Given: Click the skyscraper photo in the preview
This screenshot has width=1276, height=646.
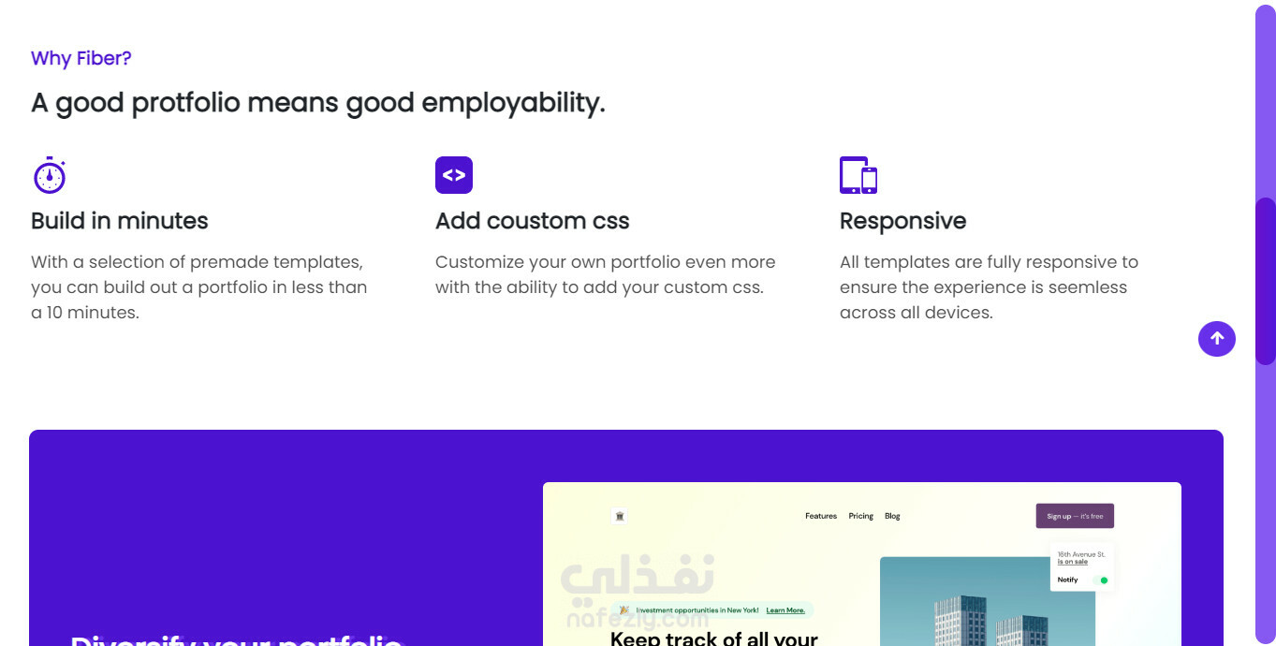Looking at the screenshot, I should pyautogui.click(x=988, y=602).
